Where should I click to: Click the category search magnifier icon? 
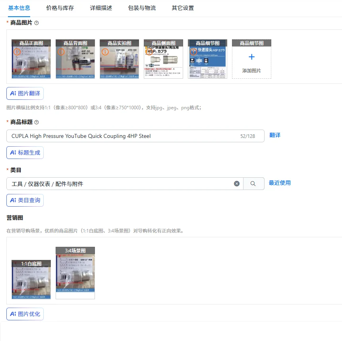tap(253, 184)
